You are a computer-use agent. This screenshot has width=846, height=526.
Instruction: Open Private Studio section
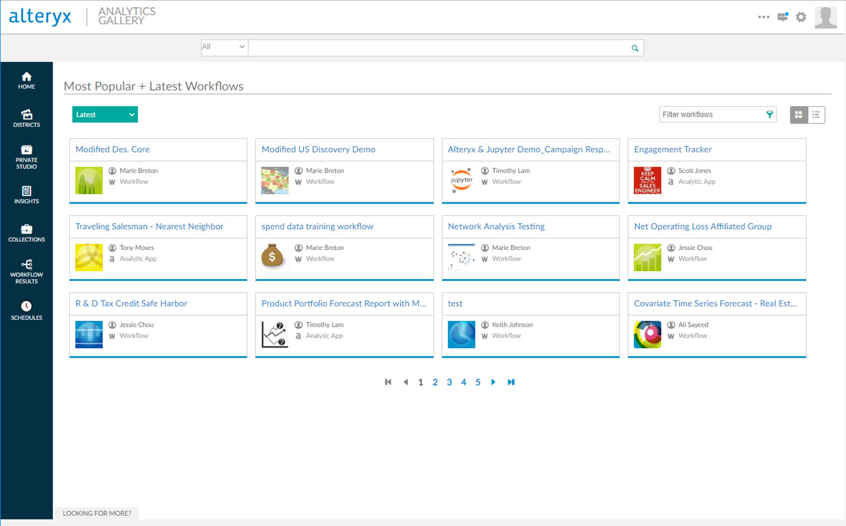(26, 157)
